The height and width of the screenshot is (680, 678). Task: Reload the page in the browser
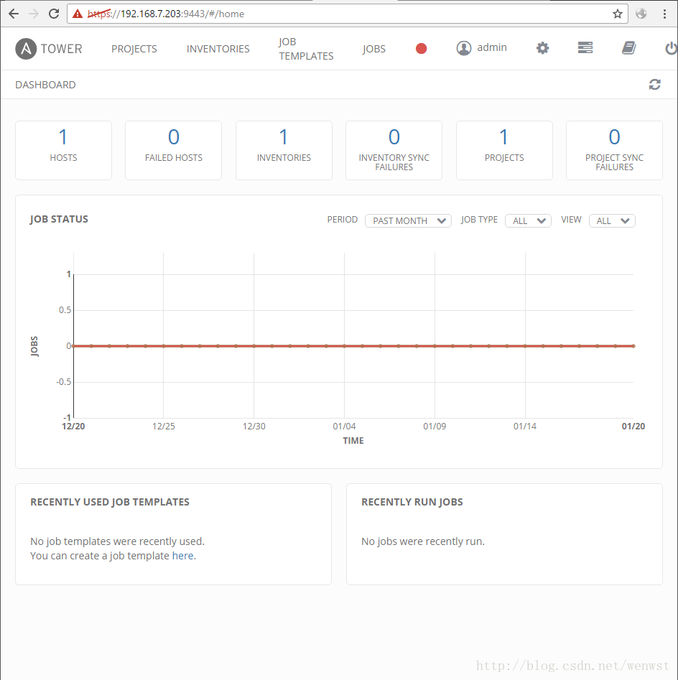coord(54,14)
